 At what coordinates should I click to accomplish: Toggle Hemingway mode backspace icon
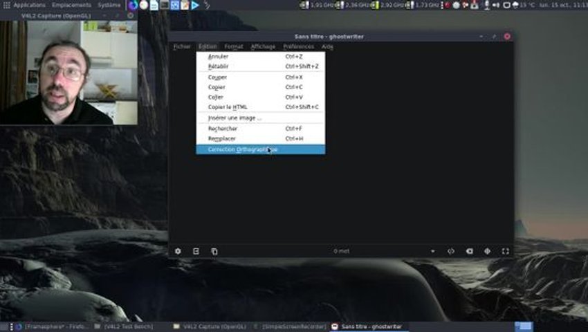coord(469,251)
